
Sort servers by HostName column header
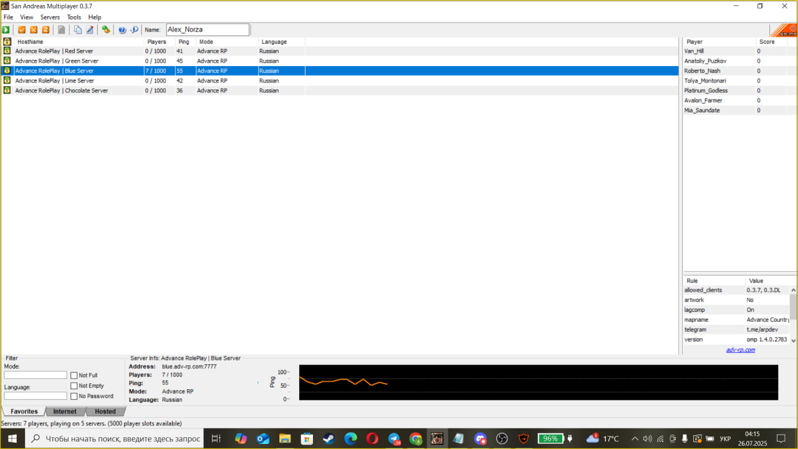pos(79,42)
